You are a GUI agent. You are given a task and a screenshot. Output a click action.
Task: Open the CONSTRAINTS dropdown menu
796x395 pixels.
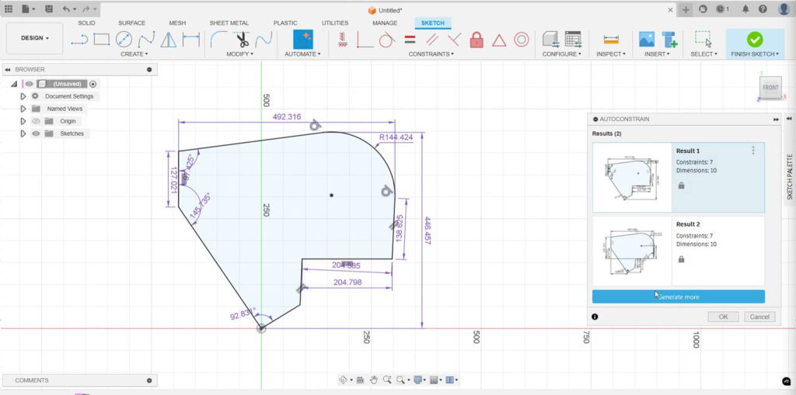point(431,54)
